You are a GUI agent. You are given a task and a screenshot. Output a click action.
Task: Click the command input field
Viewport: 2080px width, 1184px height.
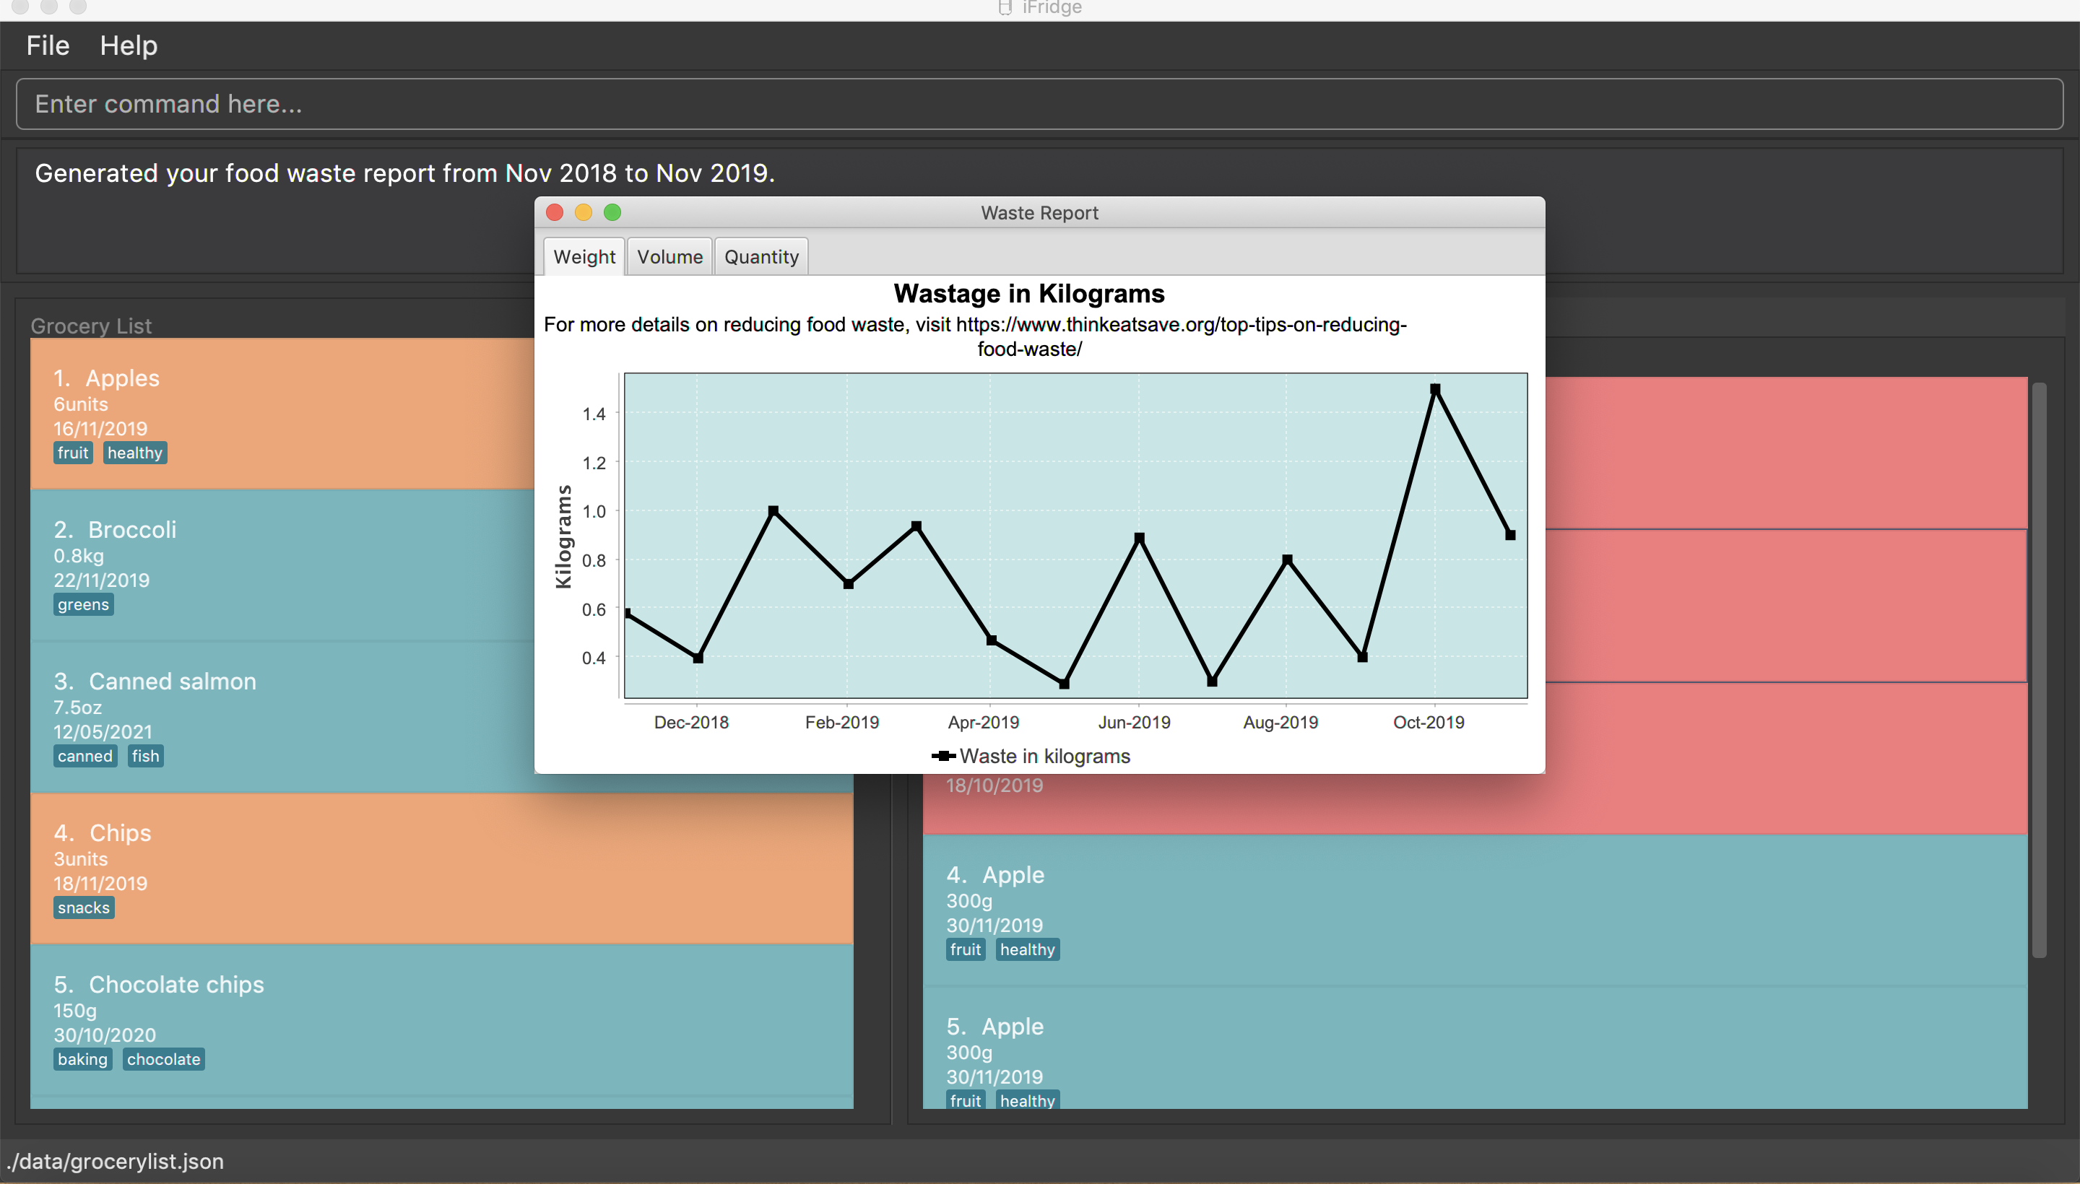tap(1039, 104)
